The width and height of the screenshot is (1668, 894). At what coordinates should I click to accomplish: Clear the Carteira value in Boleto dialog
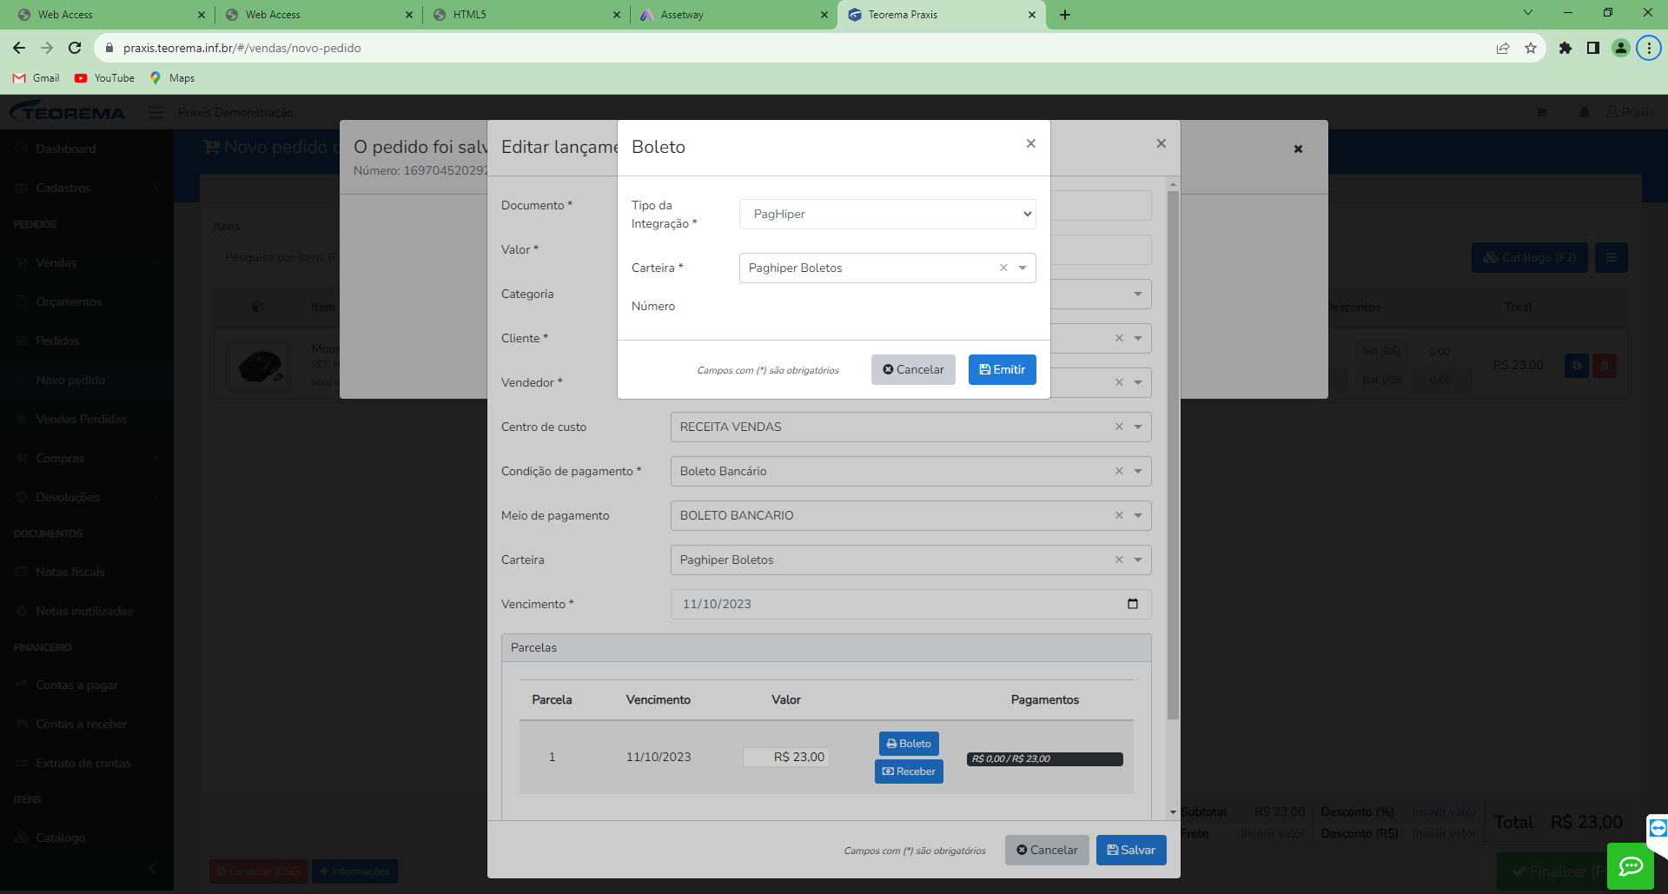1003,268
